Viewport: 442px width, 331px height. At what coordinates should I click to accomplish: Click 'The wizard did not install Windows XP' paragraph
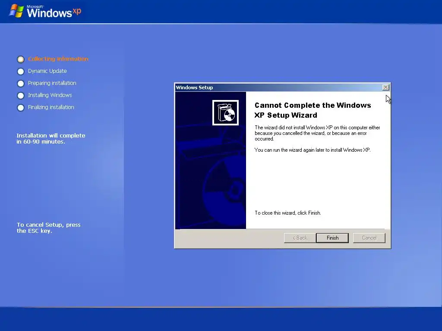coord(317,133)
